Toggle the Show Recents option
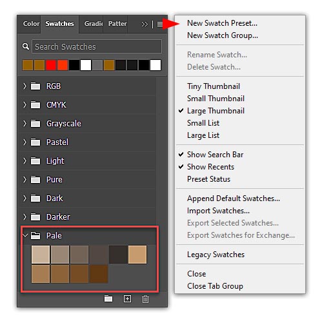 (x=210, y=167)
